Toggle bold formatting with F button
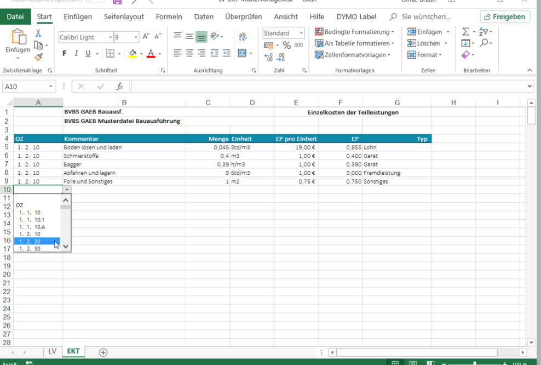This screenshot has height=365, width=541. pyautogui.click(x=65, y=54)
